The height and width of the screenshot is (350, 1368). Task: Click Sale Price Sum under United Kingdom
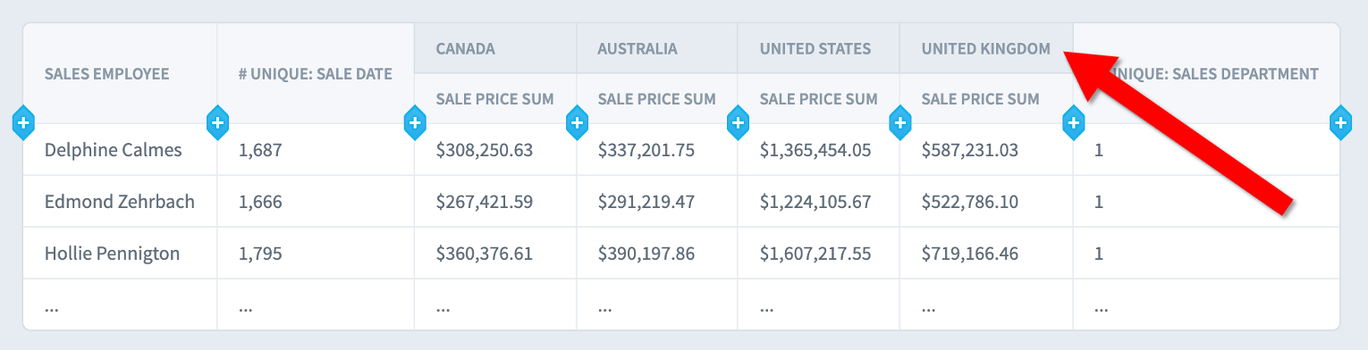click(981, 99)
